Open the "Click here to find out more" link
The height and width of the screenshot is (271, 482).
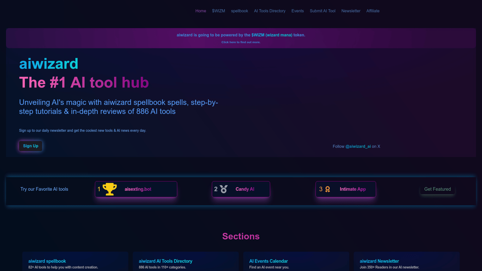click(x=241, y=42)
